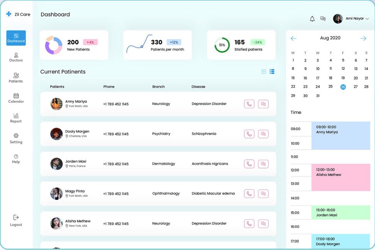
Task: Click Logout at the bottom sidebar
Action: pyautogui.click(x=16, y=221)
